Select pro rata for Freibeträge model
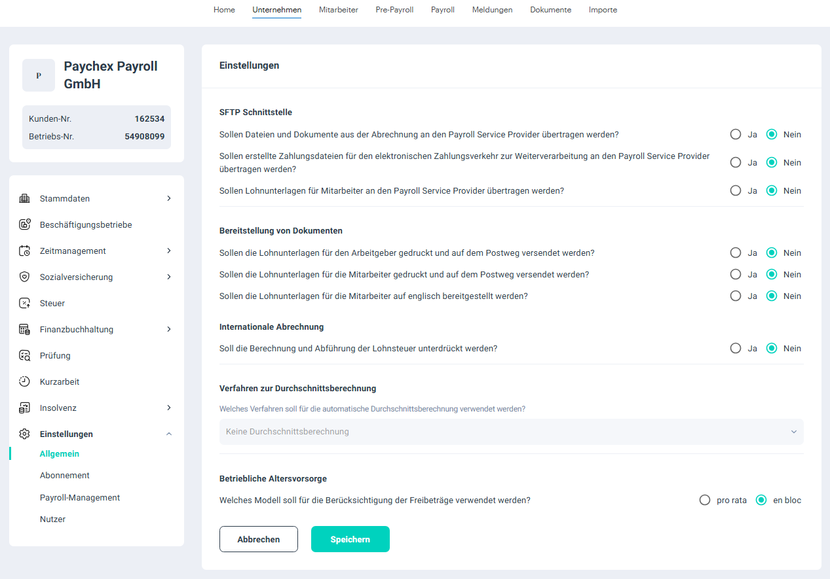This screenshot has width=830, height=579. tap(705, 500)
